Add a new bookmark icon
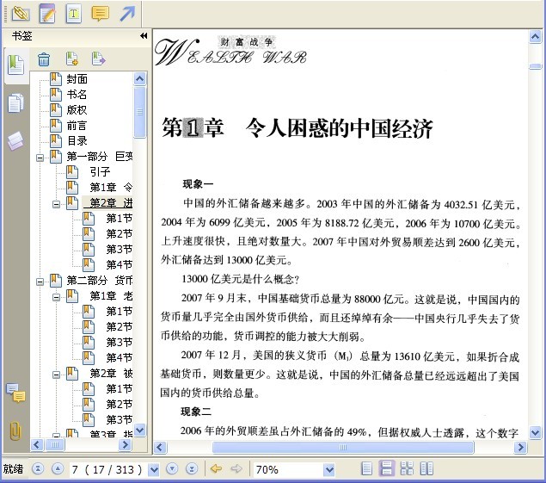Image resolution: width=546 pixels, height=483 pixels. [72, 59]
